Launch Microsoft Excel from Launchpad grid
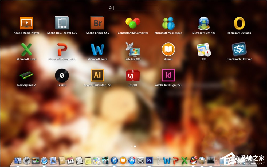The height and width of the screenshot is (167, 267). [x=26, y=49]
